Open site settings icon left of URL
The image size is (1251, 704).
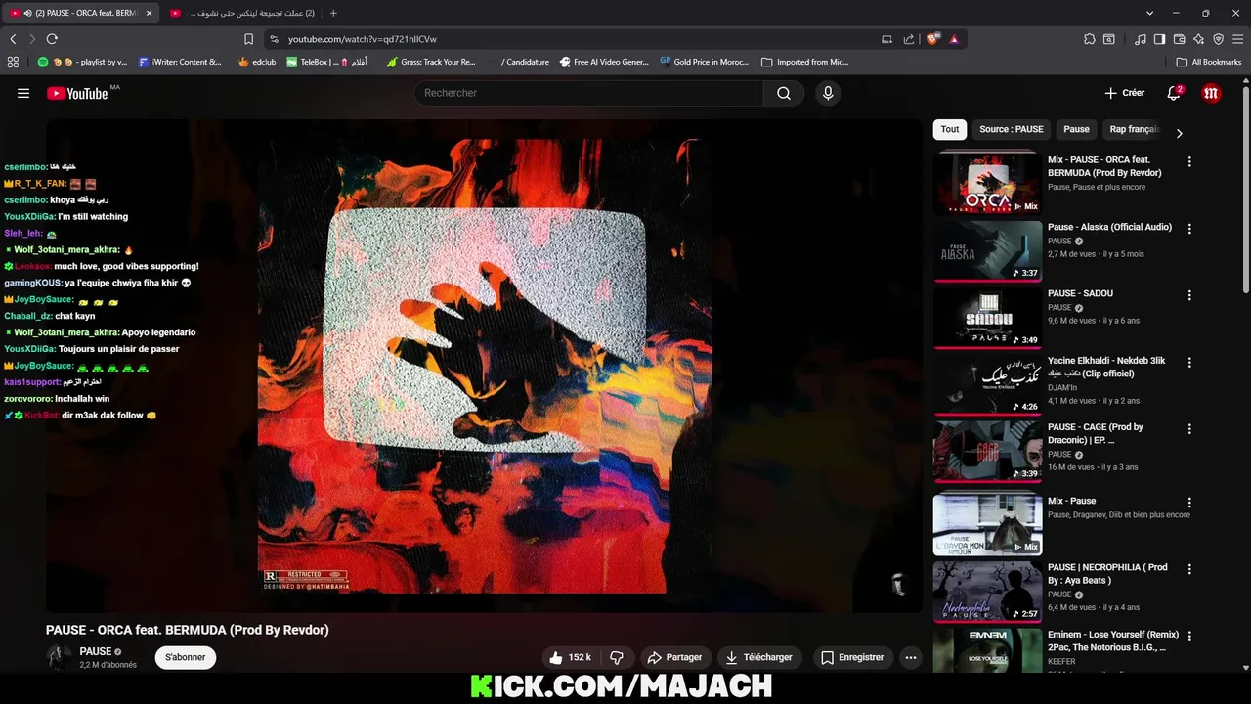pos(274,39)
